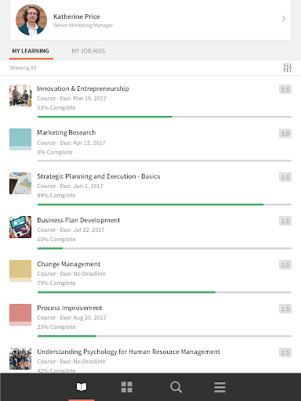Click the Change Management yellow thumbnail
301x401 pixels.
pos(20,271)
